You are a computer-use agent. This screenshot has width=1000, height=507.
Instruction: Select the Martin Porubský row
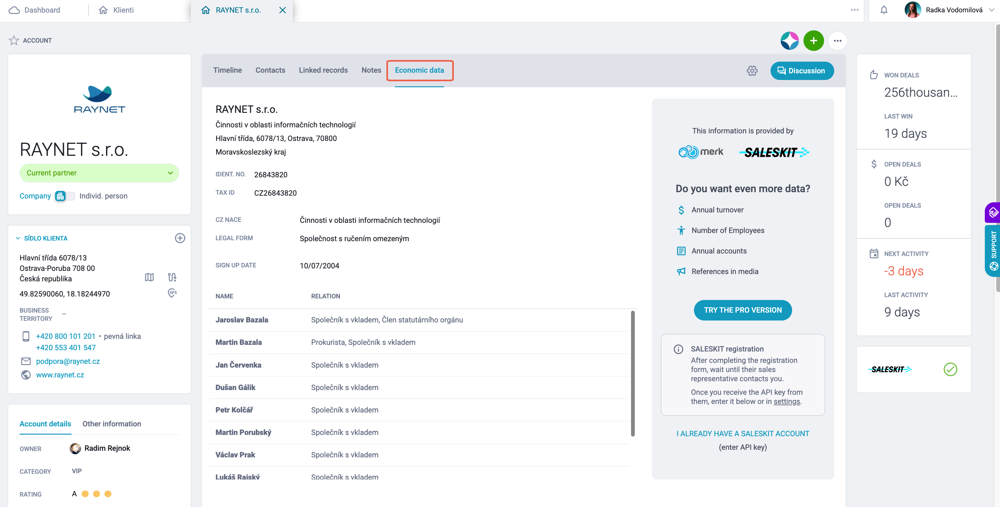tap(419, 432)
